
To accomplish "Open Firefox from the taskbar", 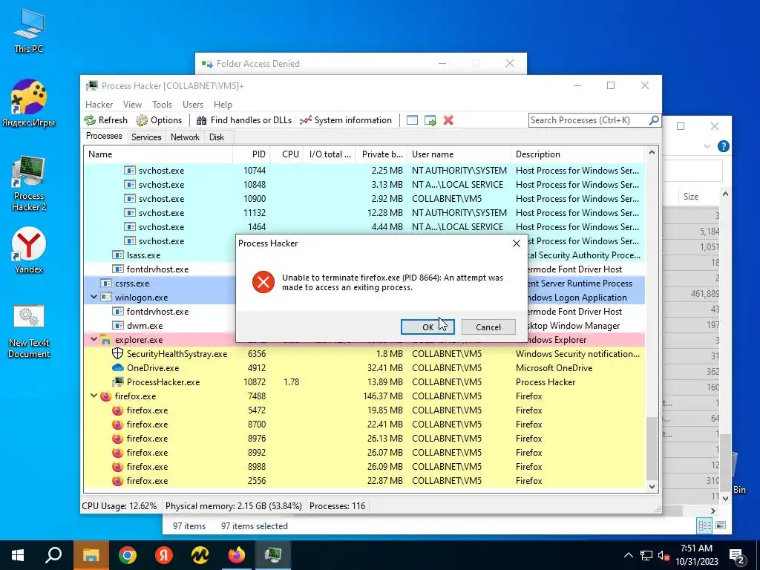I will (237, 555).
